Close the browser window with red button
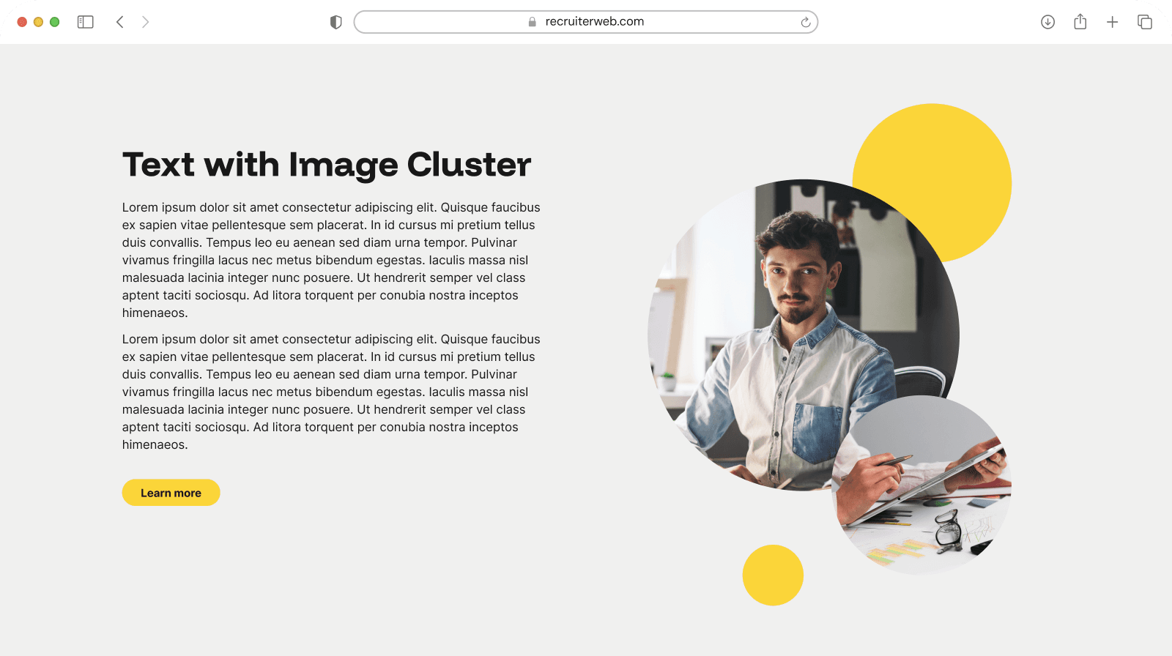Screen dimensions: 1172x656 [22, 22]
